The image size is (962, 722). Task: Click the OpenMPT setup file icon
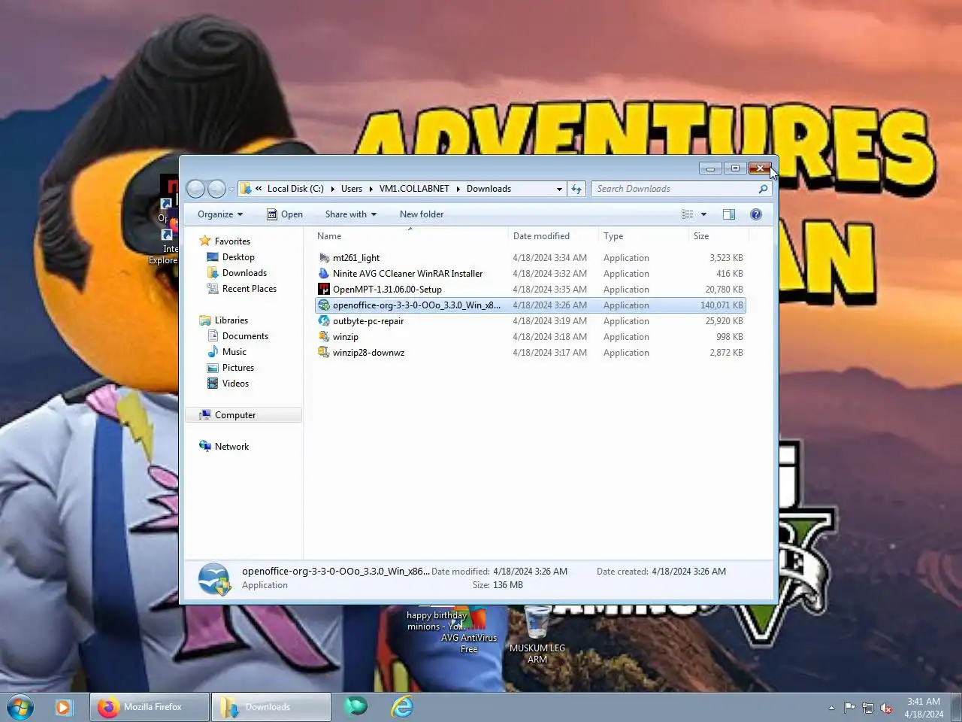pos(324,290)
